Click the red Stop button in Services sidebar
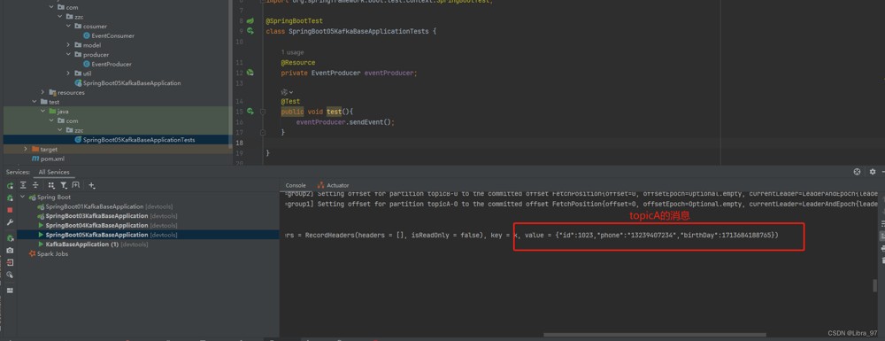Viewport: 885px width, 341px height. point(10,210)
